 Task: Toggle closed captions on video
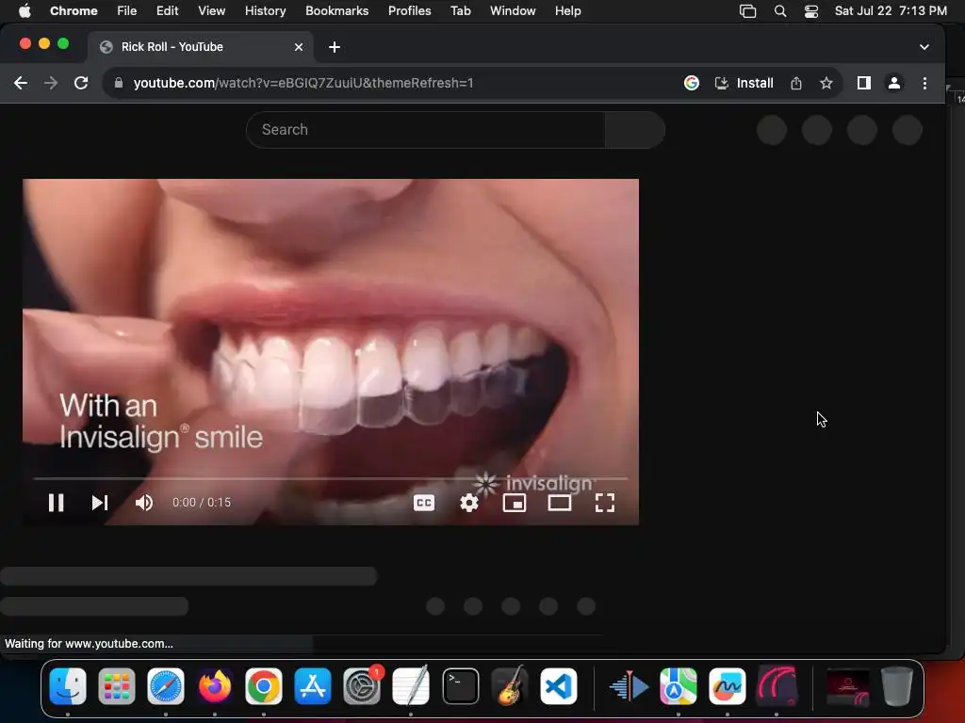pos(424,503)
